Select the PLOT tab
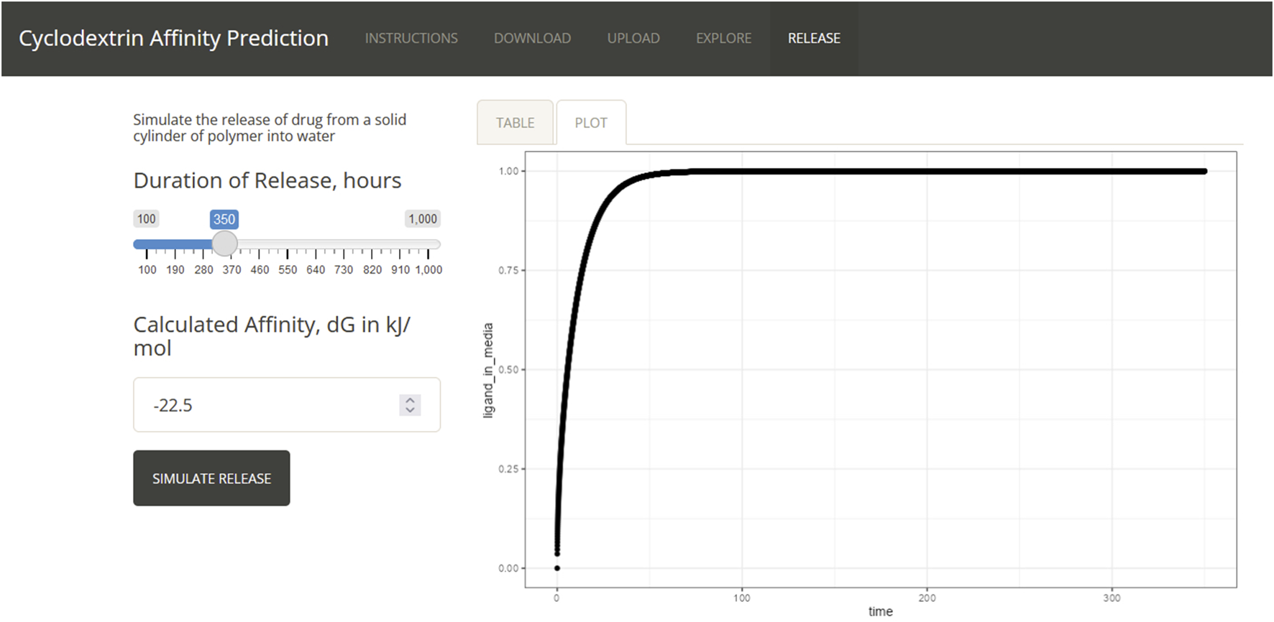This screenshot has width=1274, height=622. click(591, 123)
